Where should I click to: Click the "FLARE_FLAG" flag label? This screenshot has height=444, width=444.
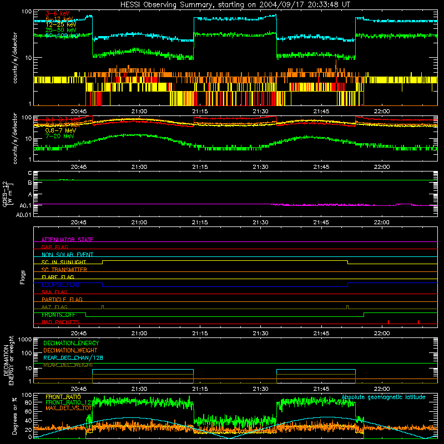click(58, 277)
